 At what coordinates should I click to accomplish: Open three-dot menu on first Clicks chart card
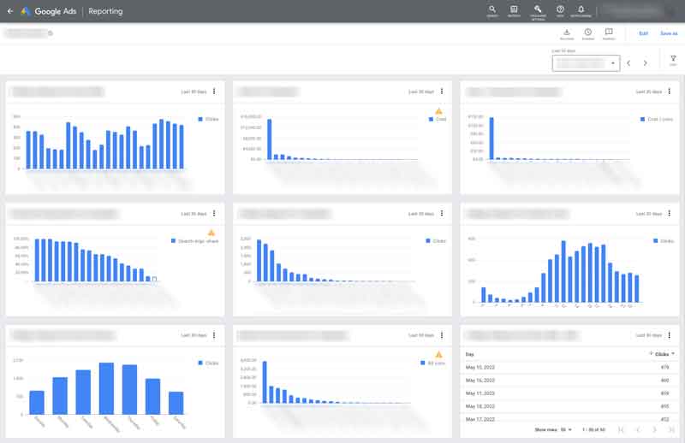pos(214,92)
